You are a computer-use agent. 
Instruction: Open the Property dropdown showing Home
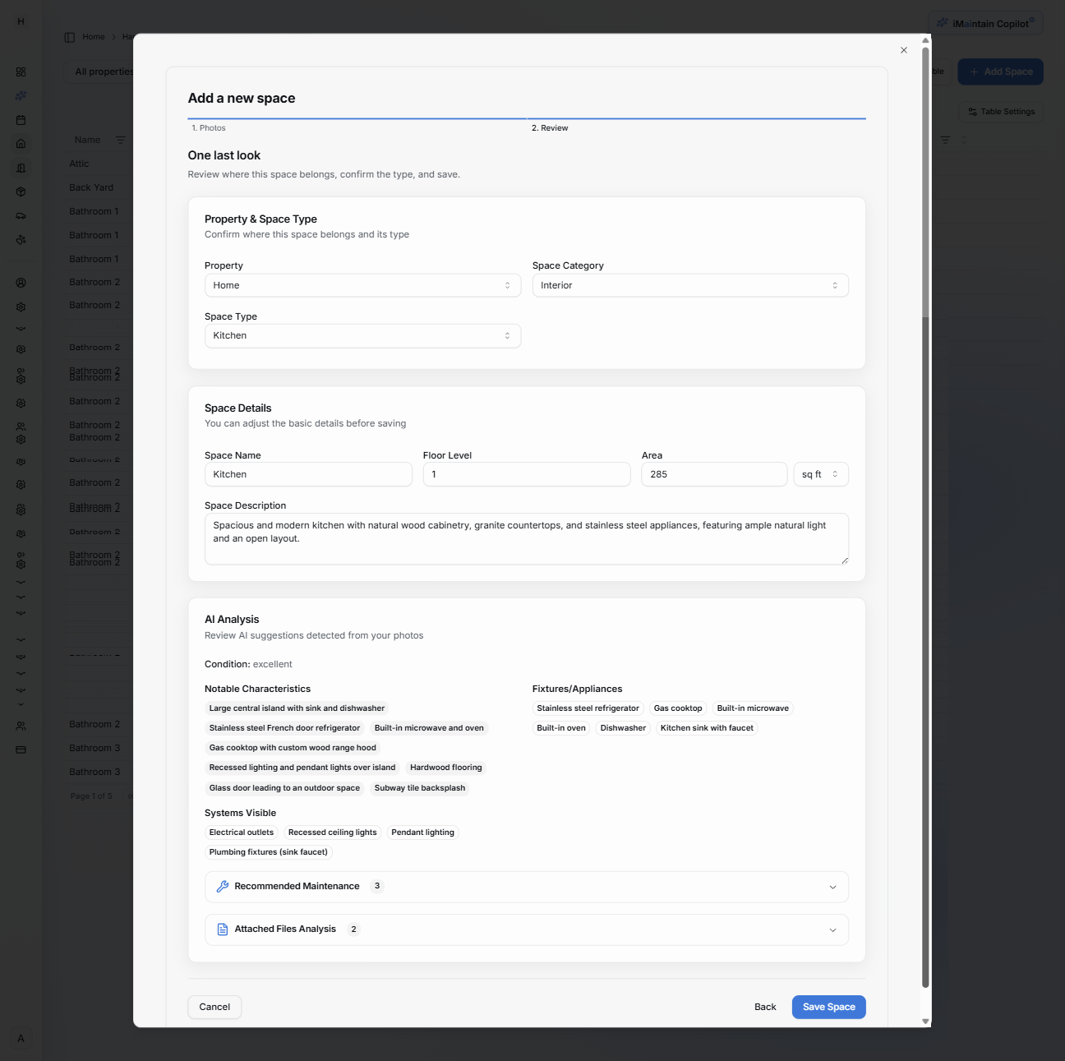362,285
